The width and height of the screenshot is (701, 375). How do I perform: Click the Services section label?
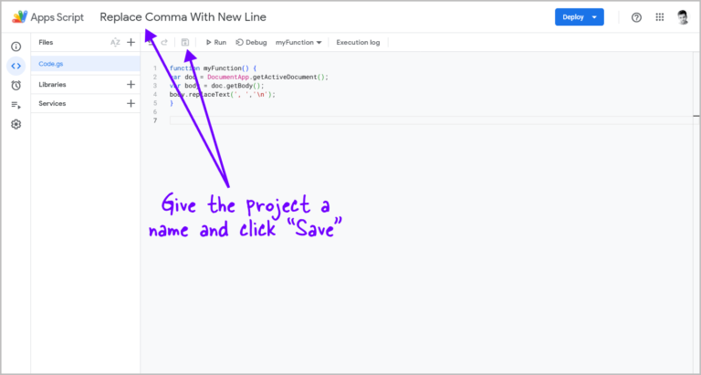(x=52, y=104)
